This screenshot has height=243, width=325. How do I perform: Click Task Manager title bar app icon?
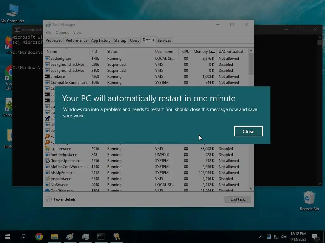pos(48,25)
